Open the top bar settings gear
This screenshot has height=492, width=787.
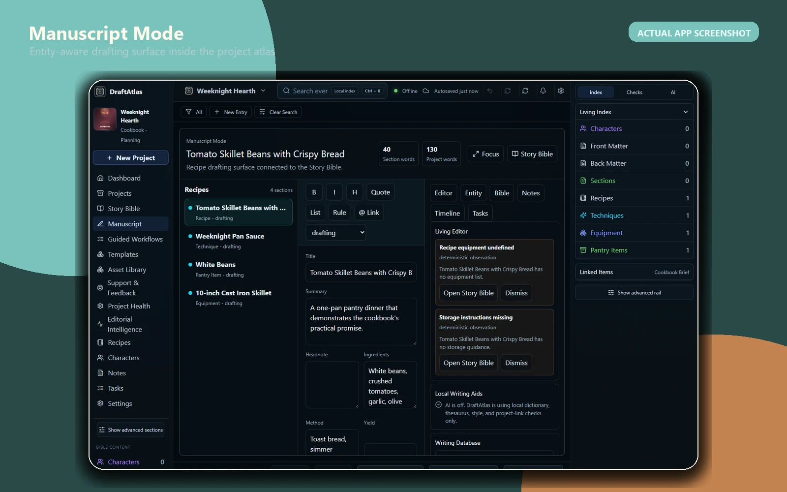[561, 91]
